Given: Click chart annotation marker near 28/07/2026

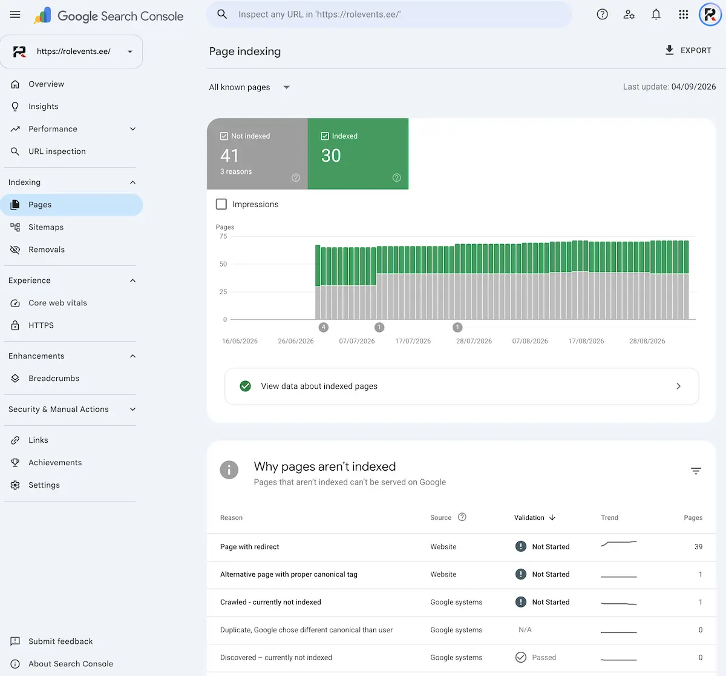Looking at the screenshot, I should (457, 327).
